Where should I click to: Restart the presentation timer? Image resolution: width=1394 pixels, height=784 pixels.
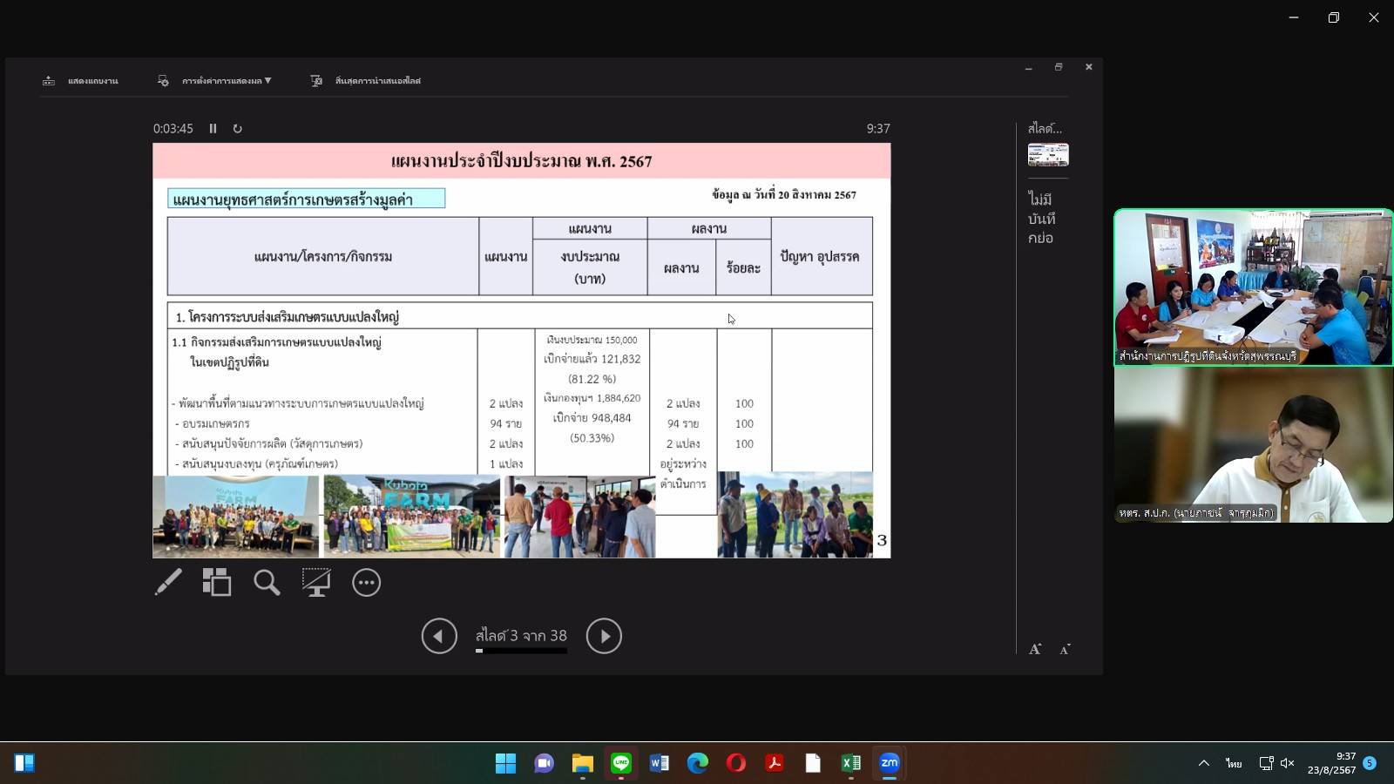pyautogui.click(x=237, y=128)
